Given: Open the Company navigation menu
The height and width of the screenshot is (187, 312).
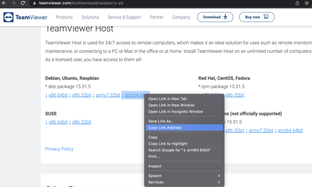Looking at the screenshot, I should click(x=181, y=17).
